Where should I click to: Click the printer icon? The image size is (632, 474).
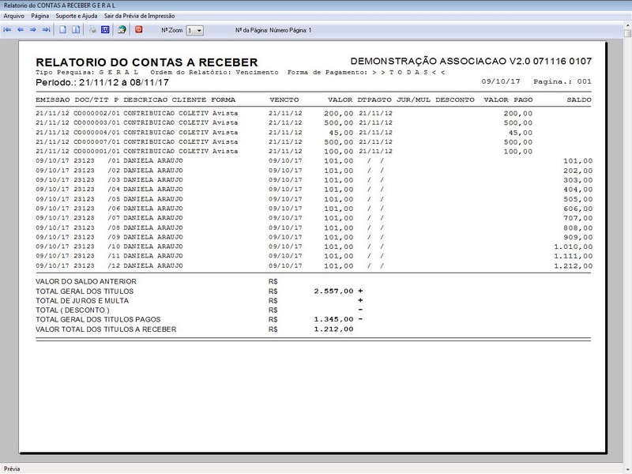tap(92, 30)
